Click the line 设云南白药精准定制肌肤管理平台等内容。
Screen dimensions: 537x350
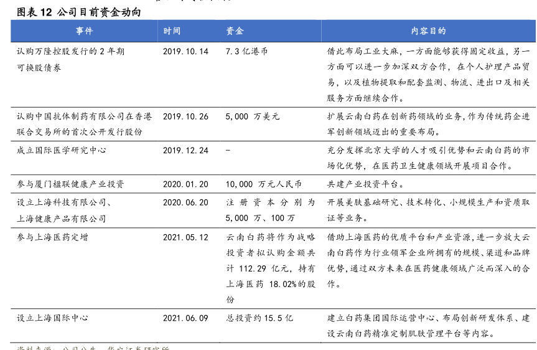coord(411,334)
